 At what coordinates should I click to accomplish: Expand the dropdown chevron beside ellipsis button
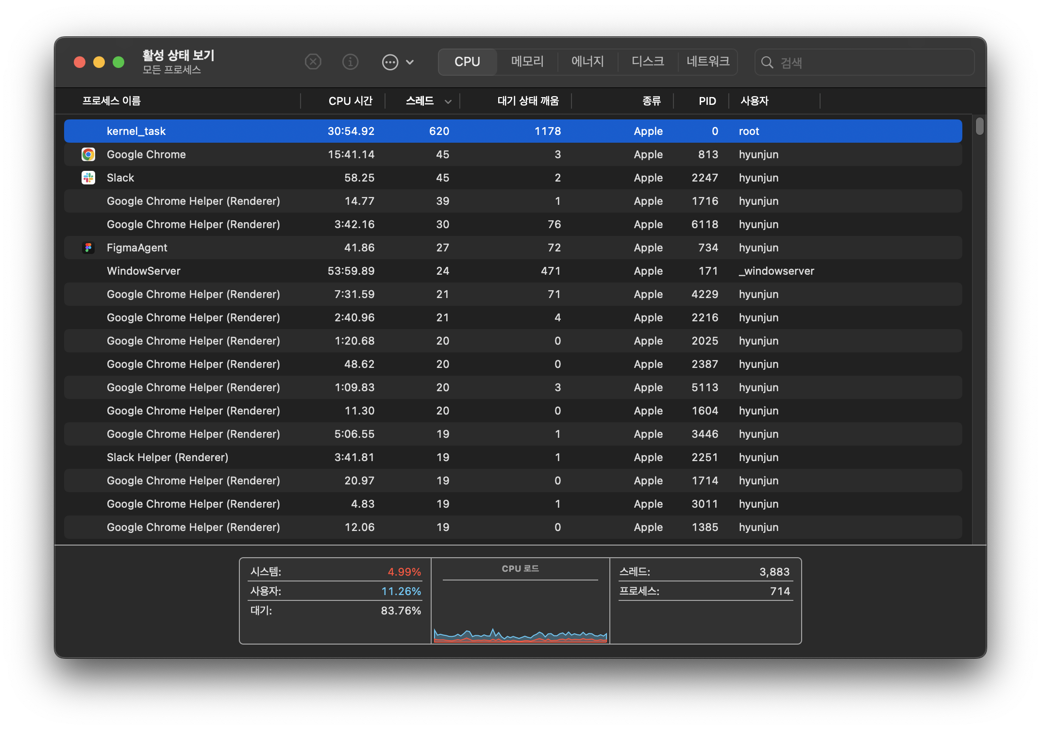410,62
